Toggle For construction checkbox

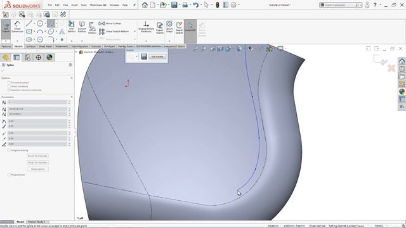coord(9,82)
